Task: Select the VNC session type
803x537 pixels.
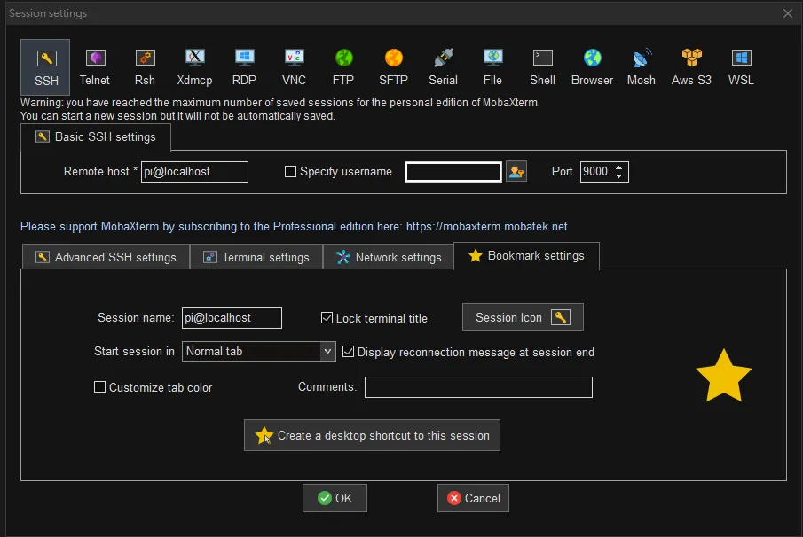Action: tap(294, 66)
